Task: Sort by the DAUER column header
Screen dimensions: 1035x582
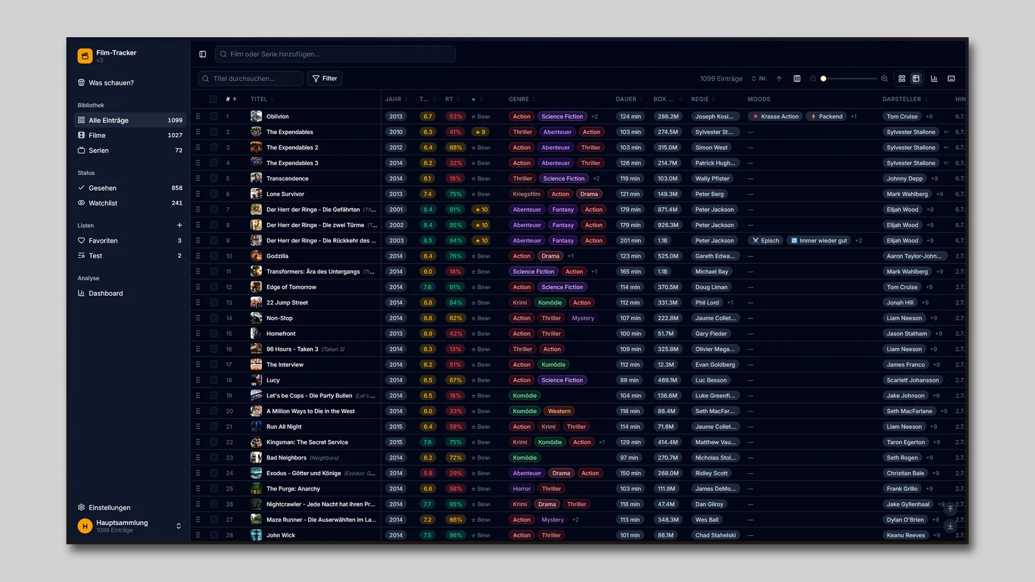Action: point(630,99)
